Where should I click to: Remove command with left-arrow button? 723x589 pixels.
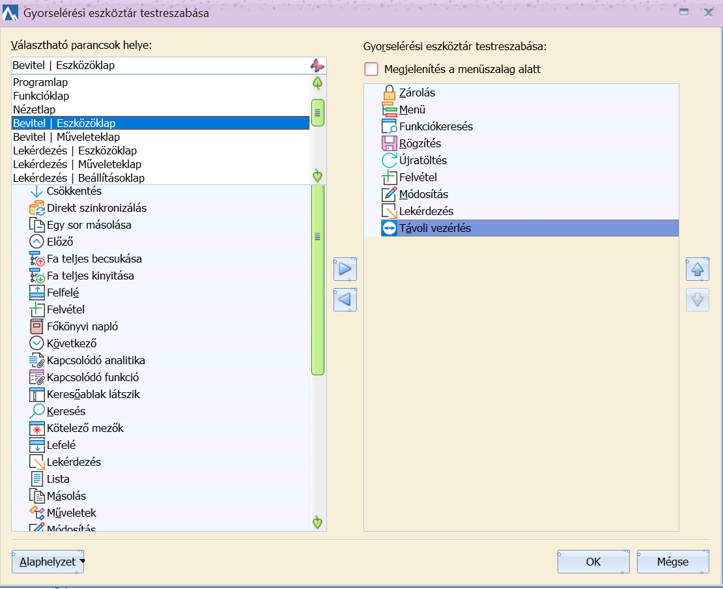point(345,300)
